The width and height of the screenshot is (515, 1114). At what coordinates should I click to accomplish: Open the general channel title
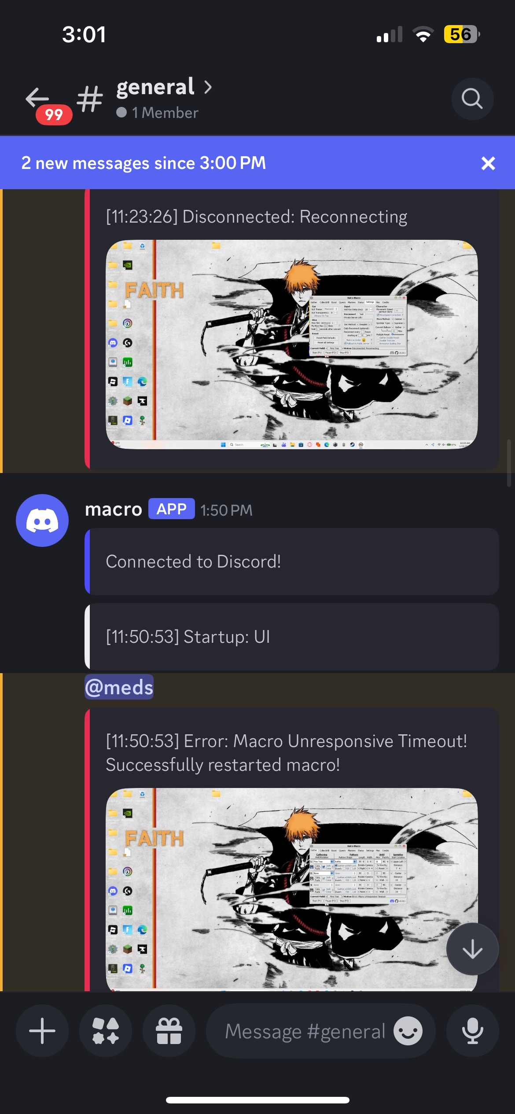click(155, 87)
